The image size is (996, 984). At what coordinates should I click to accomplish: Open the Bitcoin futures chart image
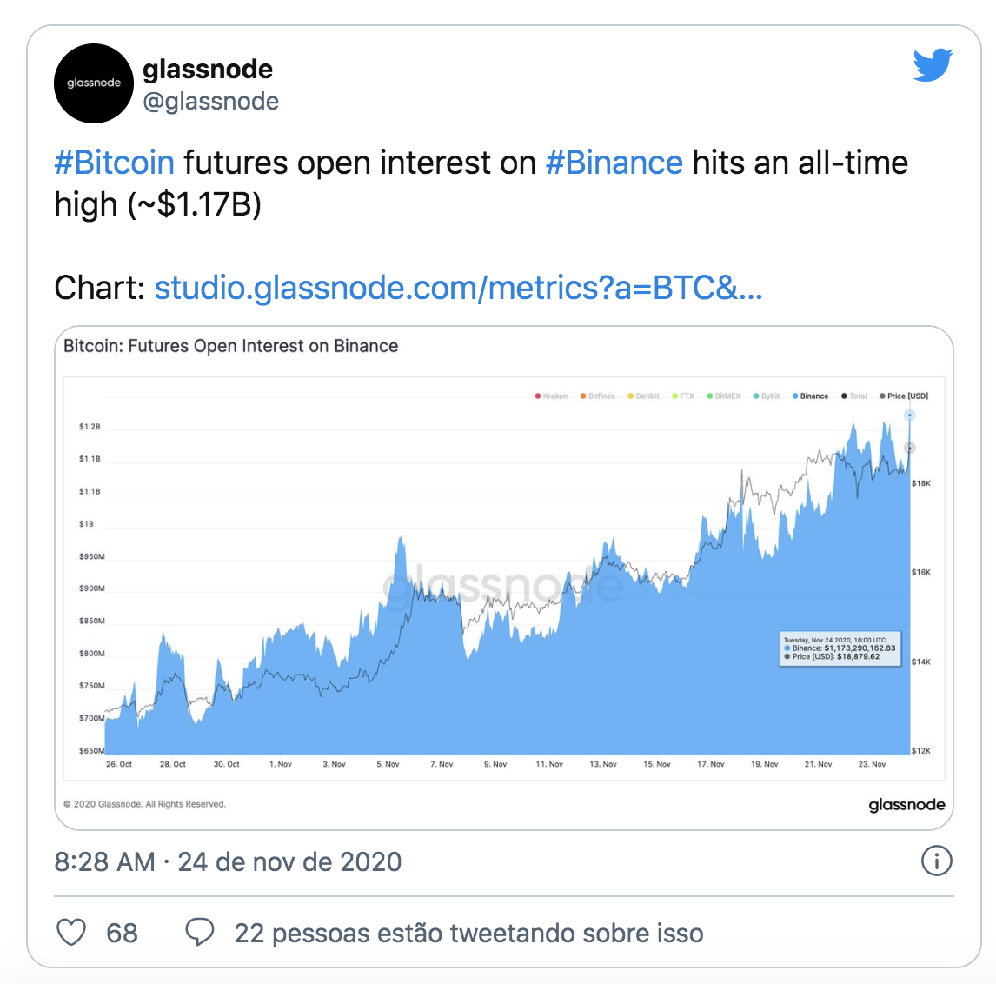(x=504, y=577)
